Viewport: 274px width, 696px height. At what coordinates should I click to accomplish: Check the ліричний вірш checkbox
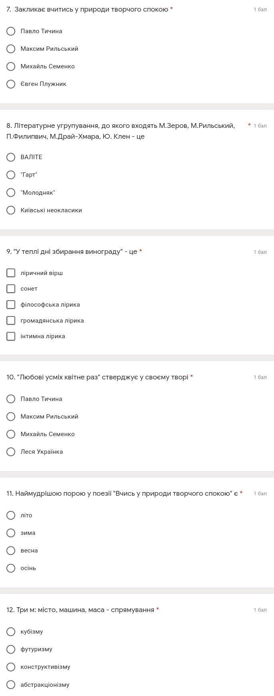point(11,273)
